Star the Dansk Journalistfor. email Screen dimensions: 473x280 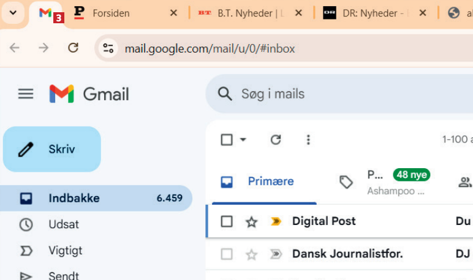click(x=251, y=255)
